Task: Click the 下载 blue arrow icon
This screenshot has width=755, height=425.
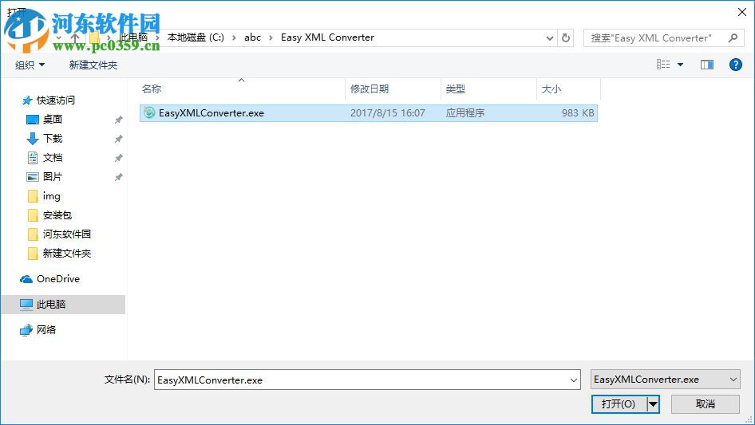Action: [x=32, y=139]
